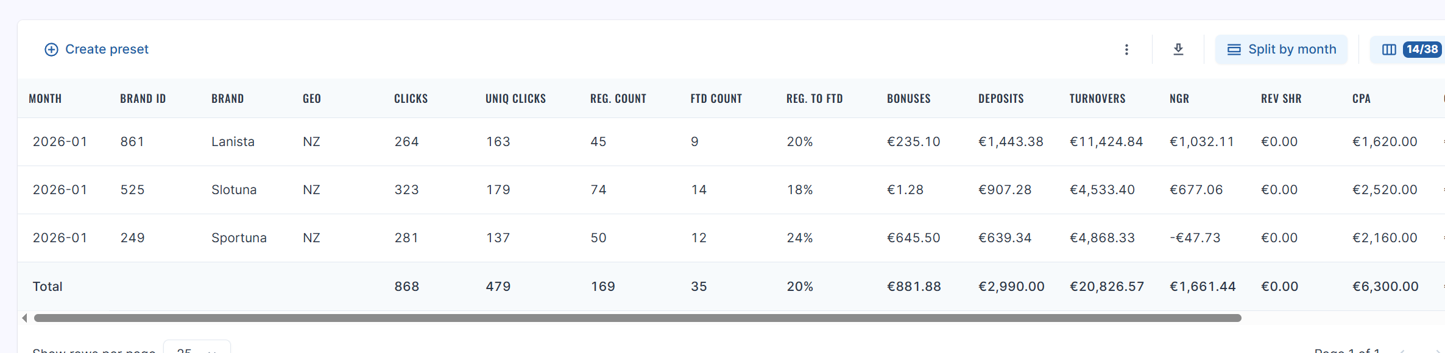This screenshot has width=1445, height=353.
Task: Select the Slotuna brand row
Action: tap(234, 190)
